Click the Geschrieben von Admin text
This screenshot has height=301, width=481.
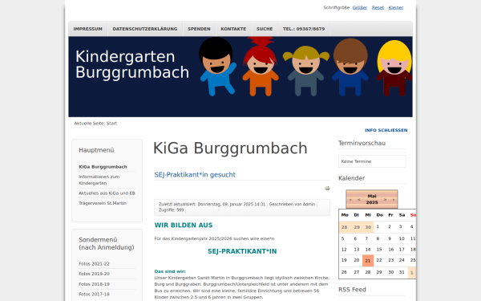point(292,204)
